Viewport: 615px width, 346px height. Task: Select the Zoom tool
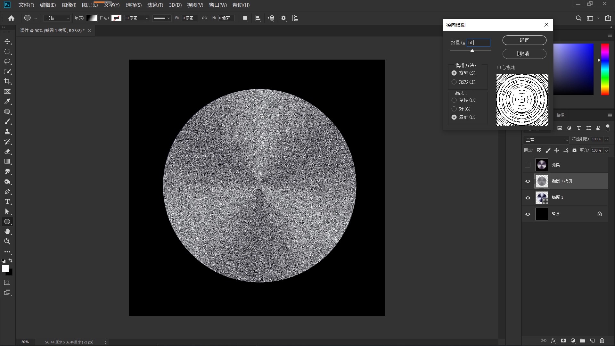click(7, 241)
